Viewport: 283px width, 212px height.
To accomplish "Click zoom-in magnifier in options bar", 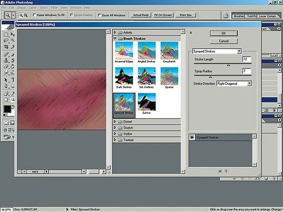I will point(21,15).
